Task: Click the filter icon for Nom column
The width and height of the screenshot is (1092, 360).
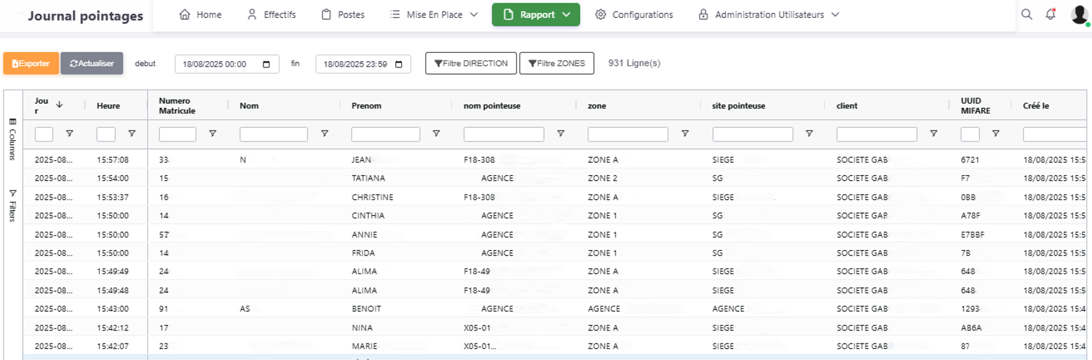Action: pos(324,134)
